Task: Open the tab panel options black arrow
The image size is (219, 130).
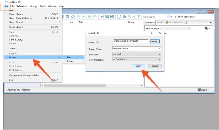Action: click(211, 22)
